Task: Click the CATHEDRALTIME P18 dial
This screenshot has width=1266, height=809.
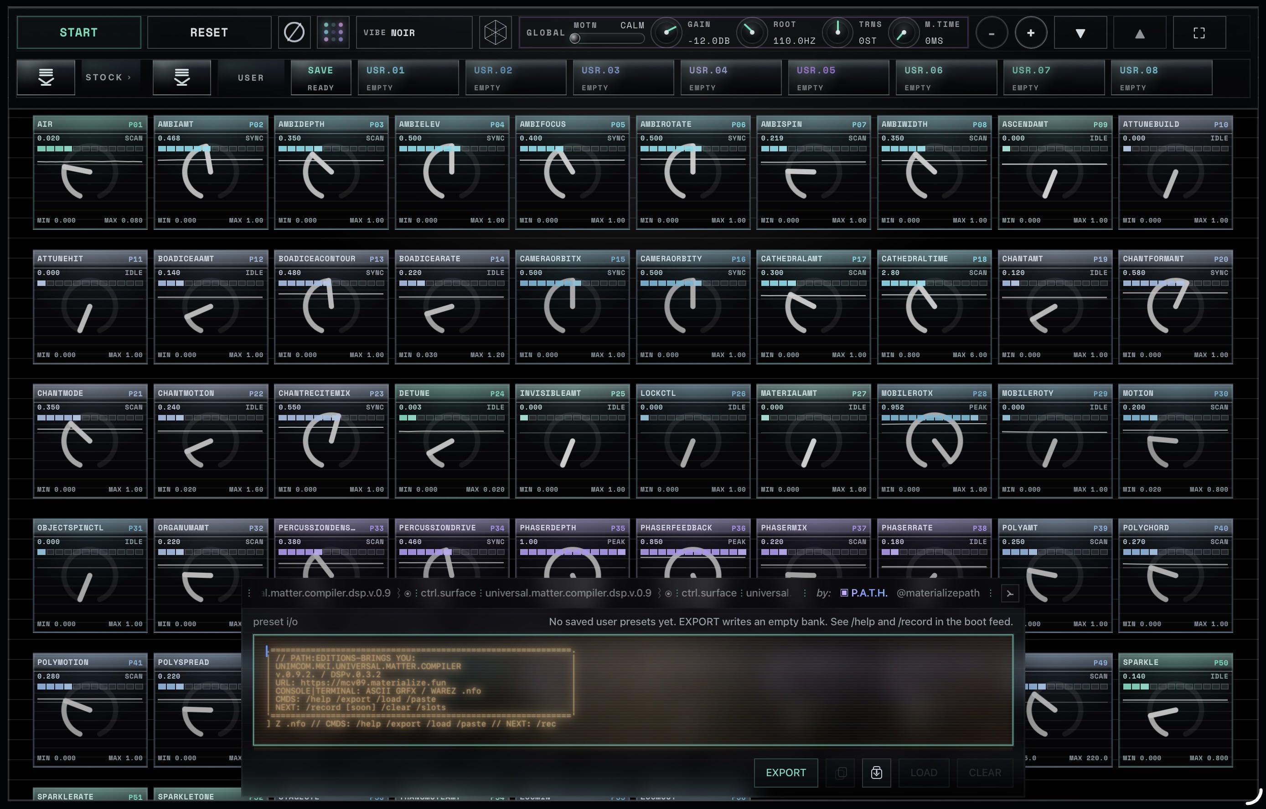Action: point(934,307)
